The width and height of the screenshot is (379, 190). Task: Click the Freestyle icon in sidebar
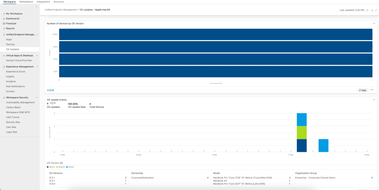4,23
